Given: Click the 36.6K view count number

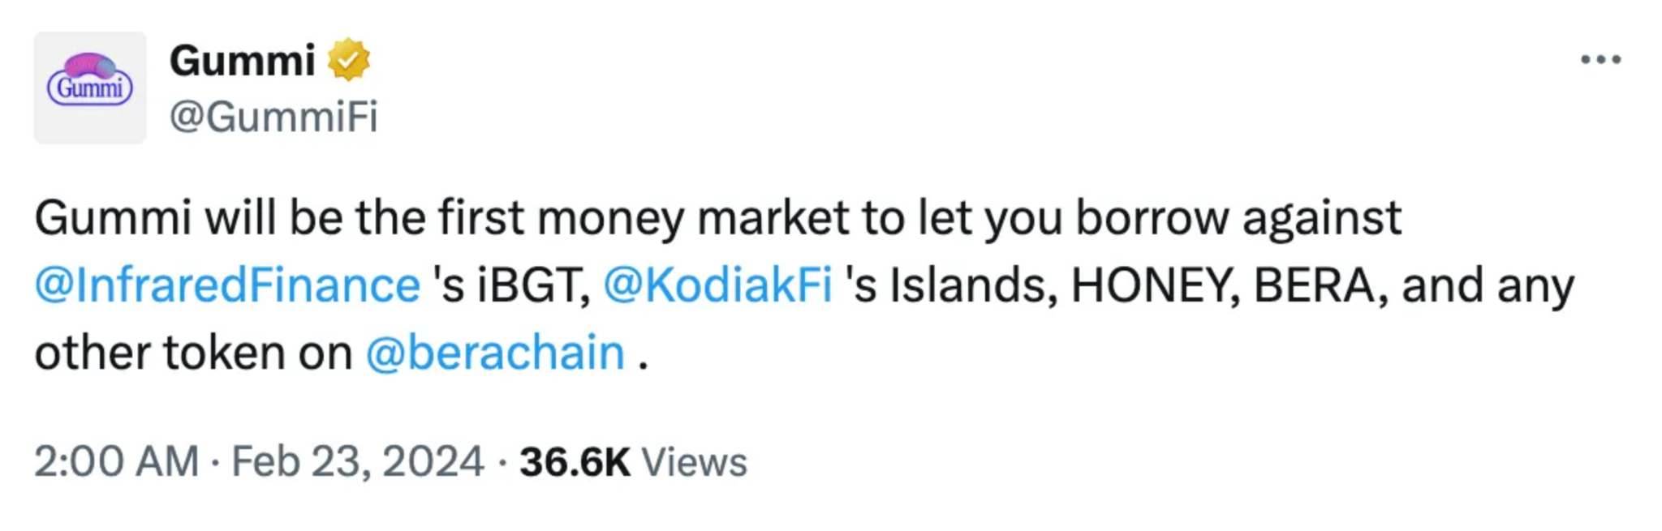Looking at the screenshot, I should tap(575, 462).
